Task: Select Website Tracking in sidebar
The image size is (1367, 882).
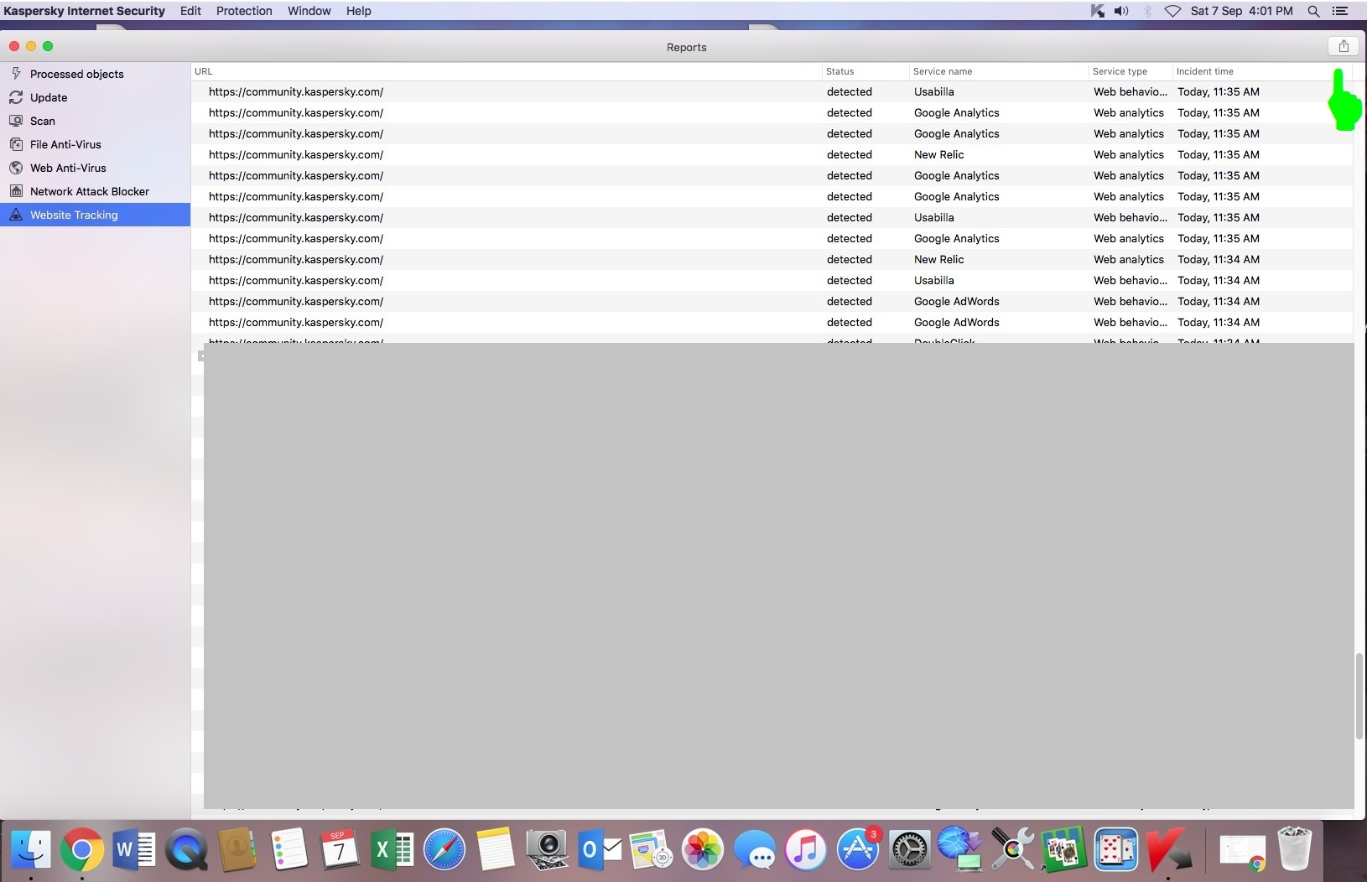Action: pyautogui.click(x=95, y=215)
